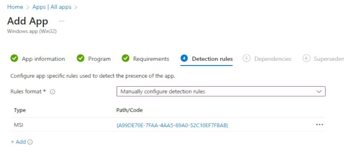This screenshot has width=344, height=153.
Task: Click the info icon beside Rules format
Action: click(x=52, y=92)
